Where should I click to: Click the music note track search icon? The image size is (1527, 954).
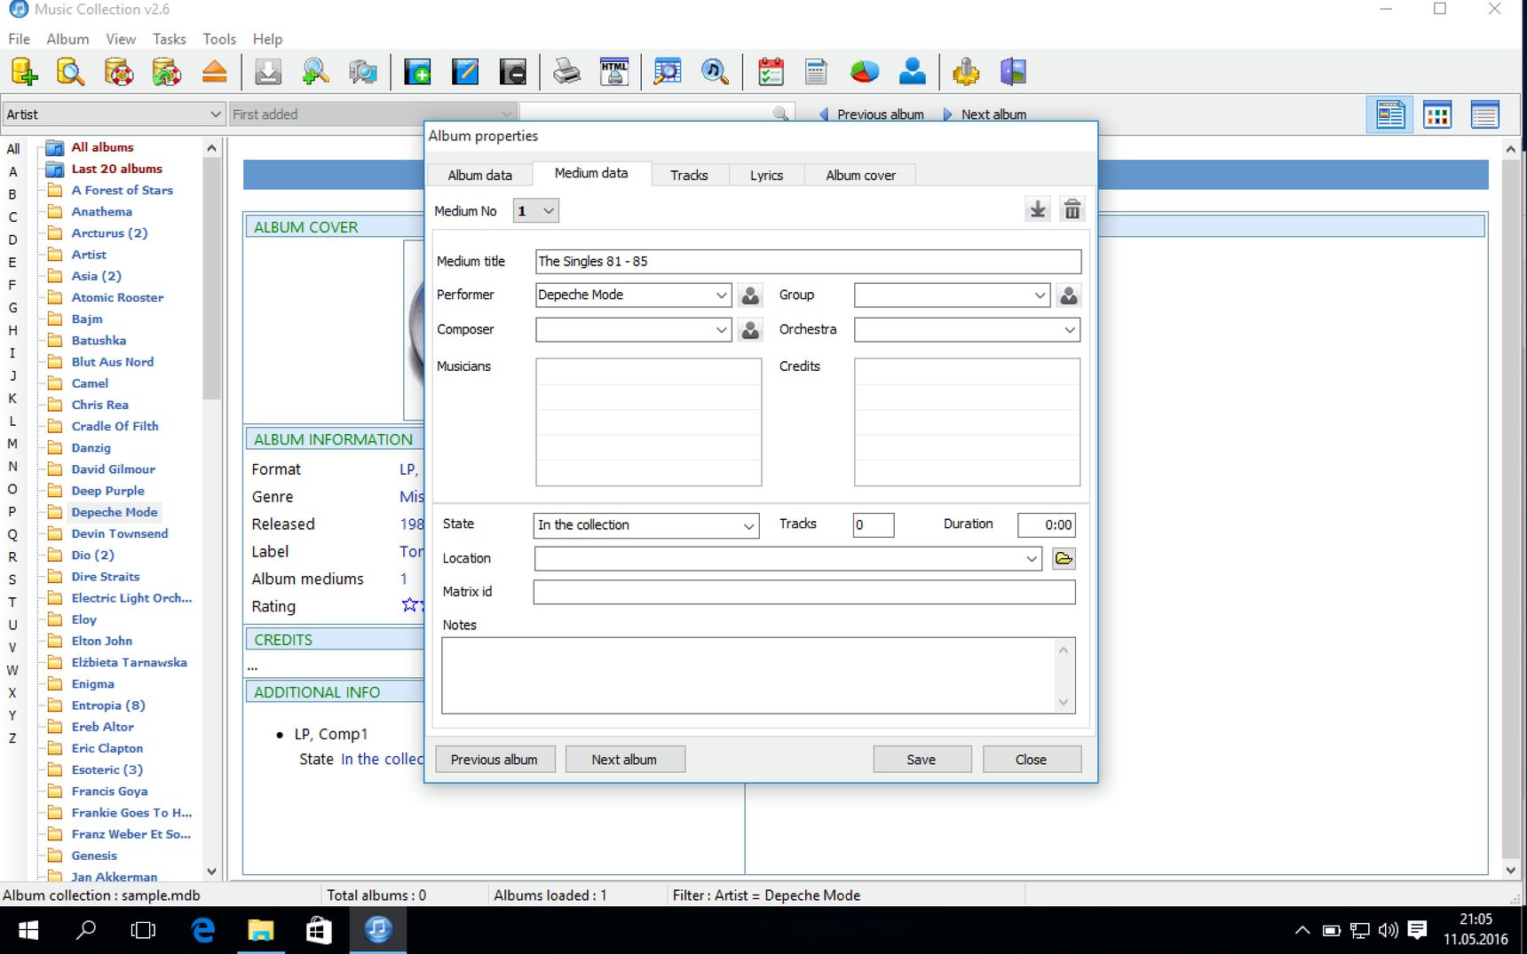pyautogui.click(x=716, y=72)
